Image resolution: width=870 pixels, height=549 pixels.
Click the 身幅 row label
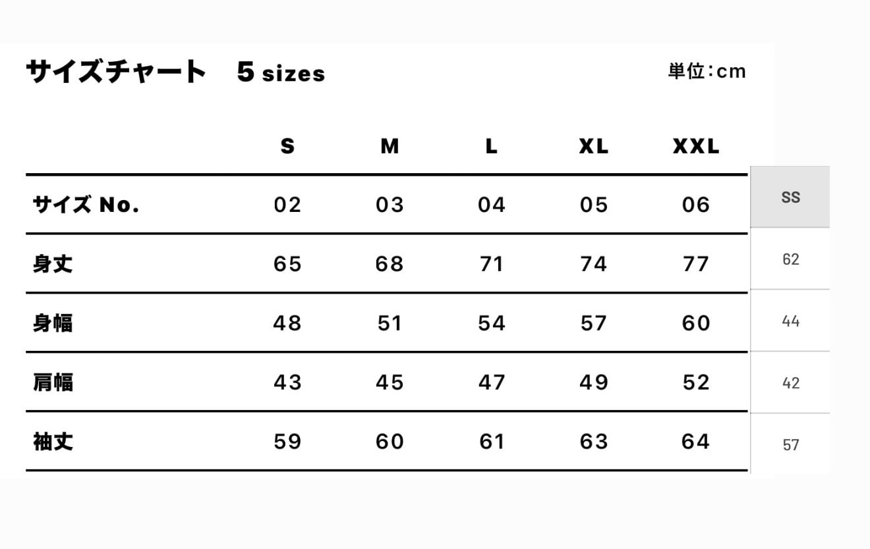[x=53, y=323]
